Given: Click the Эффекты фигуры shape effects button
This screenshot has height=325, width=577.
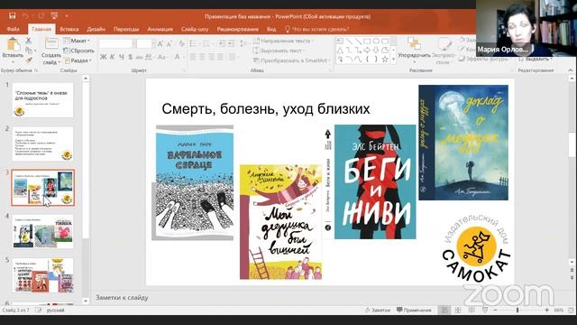Looking at the screenshot, I should tap(486, 59).
